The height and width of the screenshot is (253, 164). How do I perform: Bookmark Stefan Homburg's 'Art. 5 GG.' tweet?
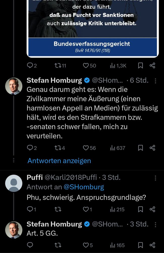(x=140, y=245)
